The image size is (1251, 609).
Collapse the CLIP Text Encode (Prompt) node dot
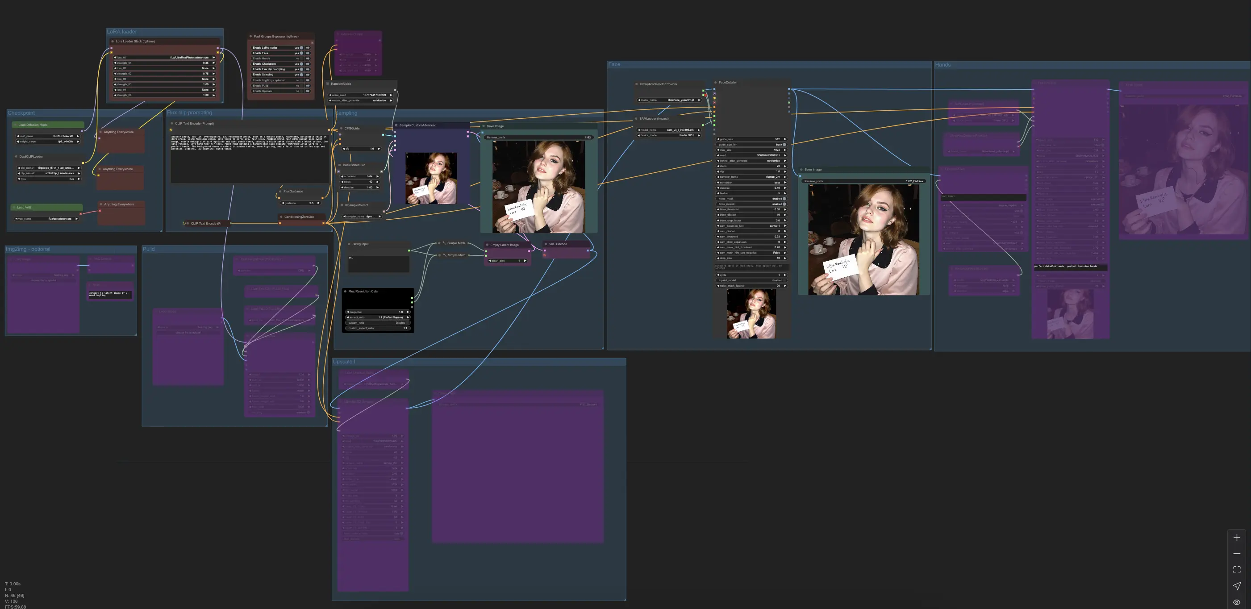point(172,123)
